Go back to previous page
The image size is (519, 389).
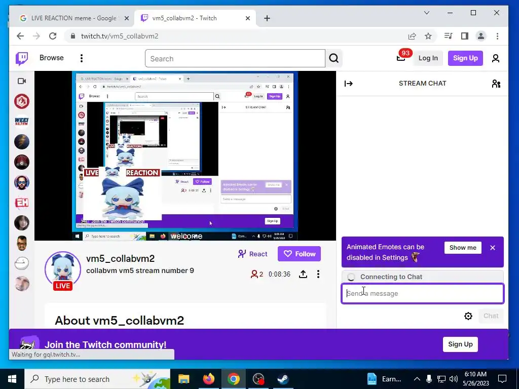click(x=20, y=36)
